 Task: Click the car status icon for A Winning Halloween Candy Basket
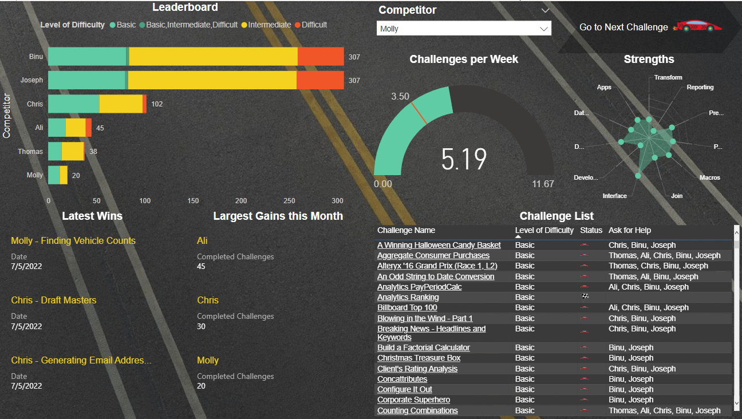point(585,244)
